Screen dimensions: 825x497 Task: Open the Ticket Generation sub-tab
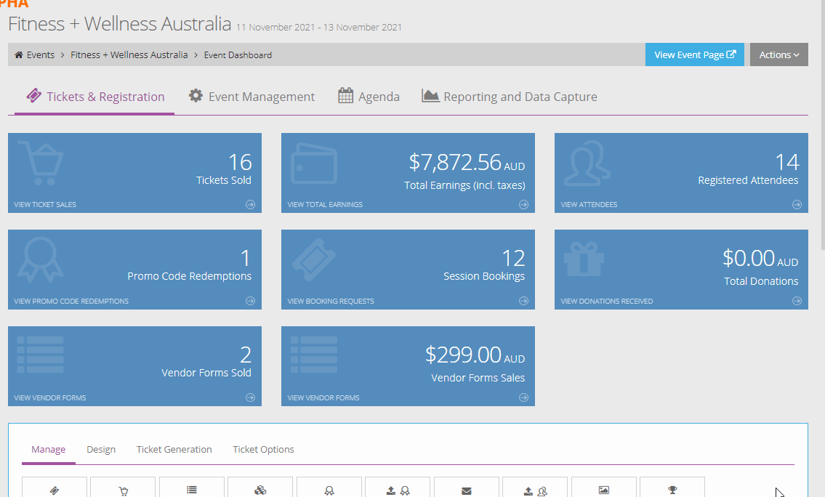point(174,450)
